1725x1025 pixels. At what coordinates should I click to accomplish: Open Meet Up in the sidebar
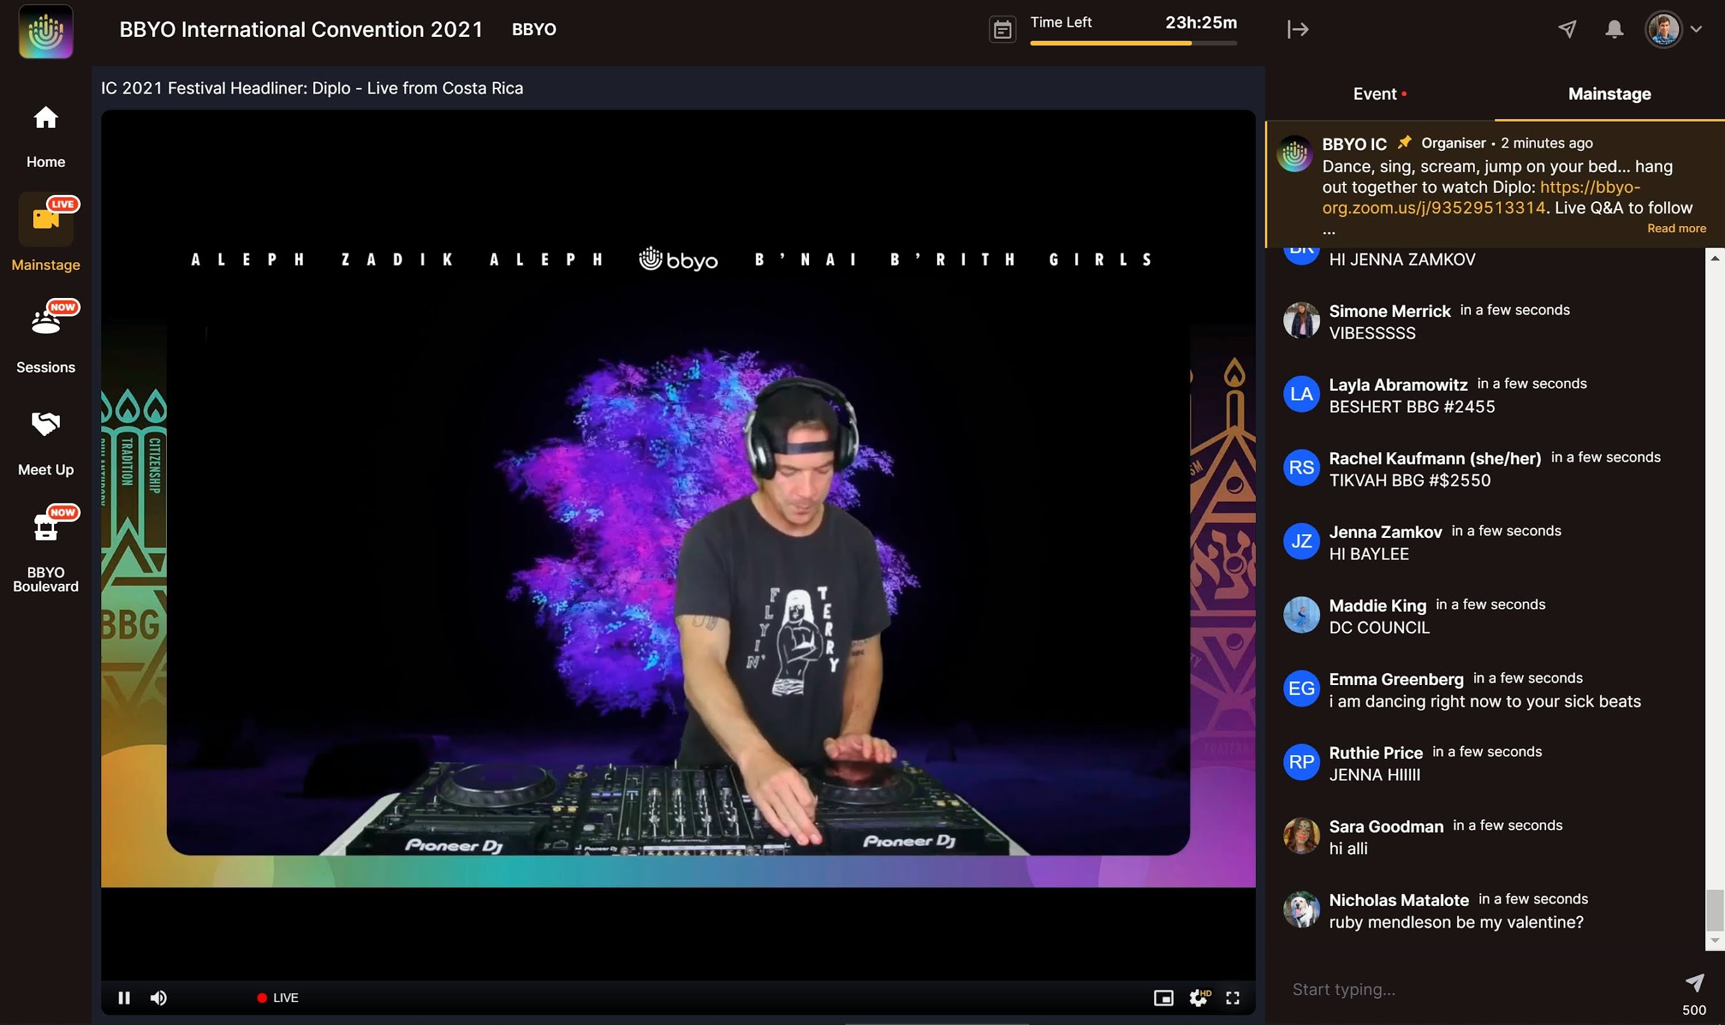pos(46,442)
